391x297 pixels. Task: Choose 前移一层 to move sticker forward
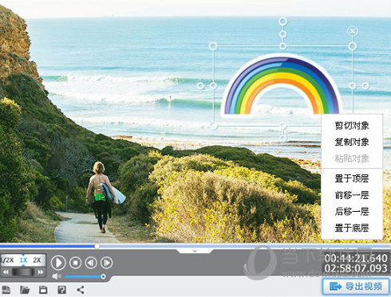pyautogui.click(x=352, y=195)
